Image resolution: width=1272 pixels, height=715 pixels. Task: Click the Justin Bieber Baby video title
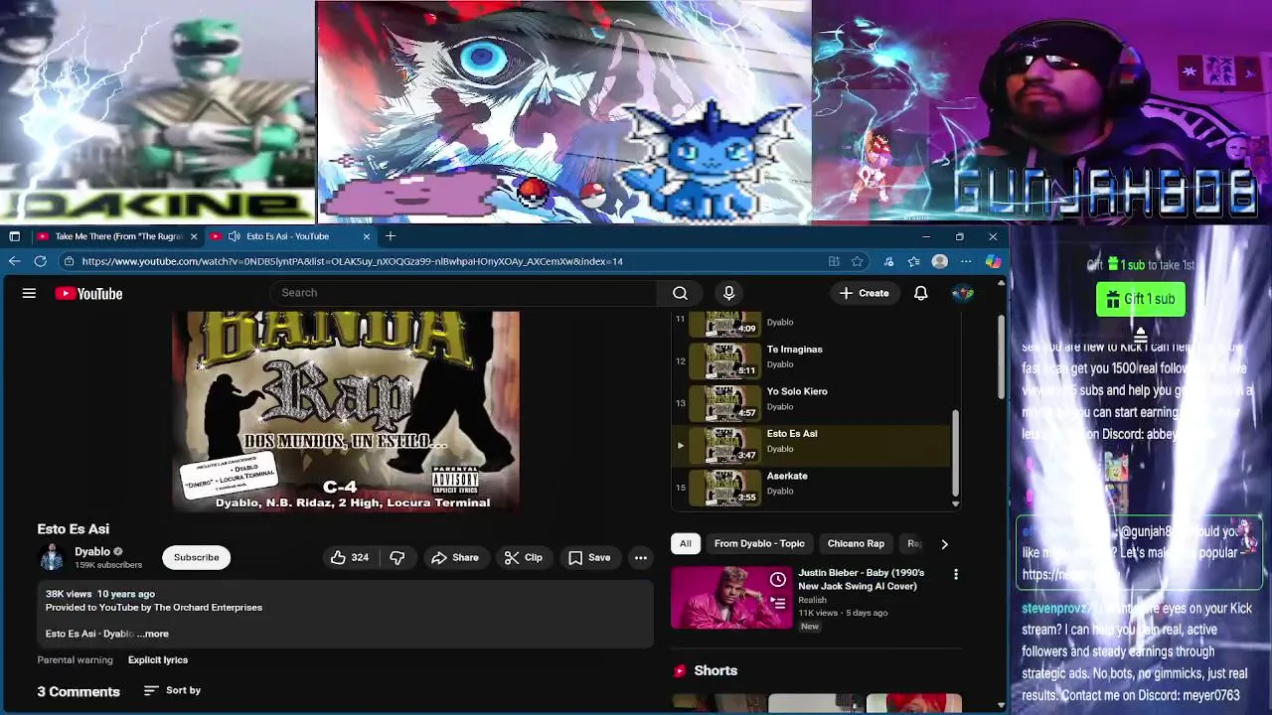pos(861,579)
